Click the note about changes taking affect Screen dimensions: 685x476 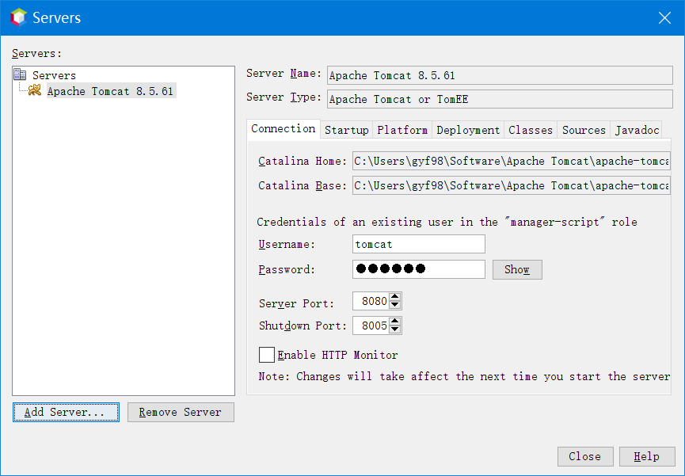tap(464, 376)
